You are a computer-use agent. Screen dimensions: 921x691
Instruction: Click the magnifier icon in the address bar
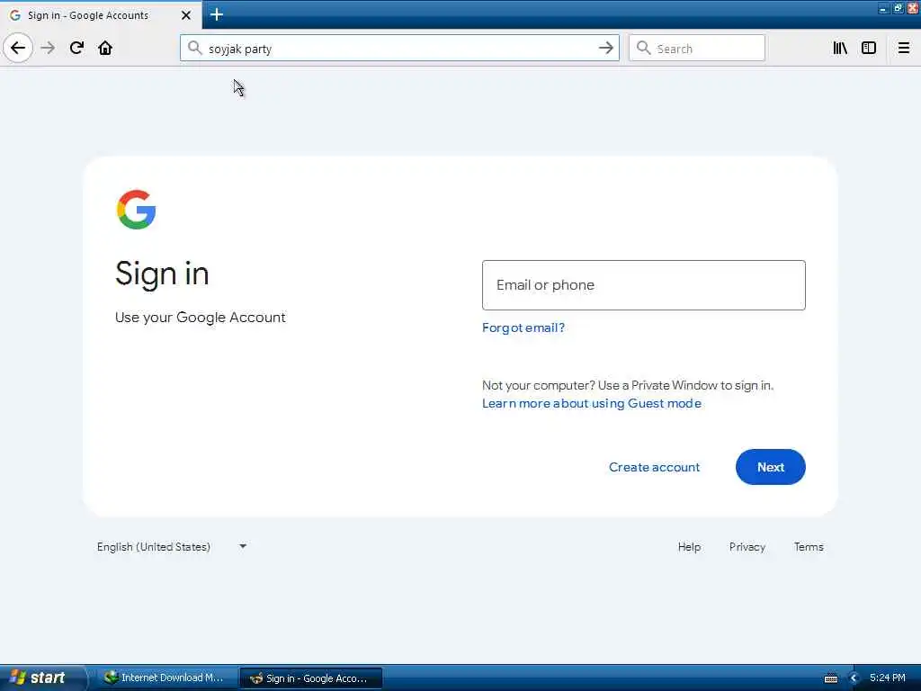click(x=194, y=48)
